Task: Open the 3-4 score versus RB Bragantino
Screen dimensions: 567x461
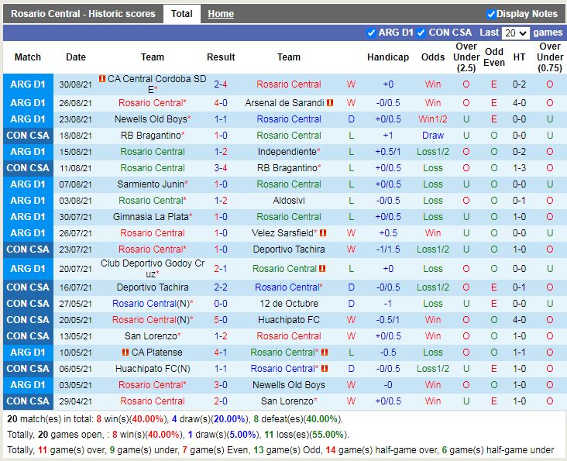Action: tap(221, 168)
